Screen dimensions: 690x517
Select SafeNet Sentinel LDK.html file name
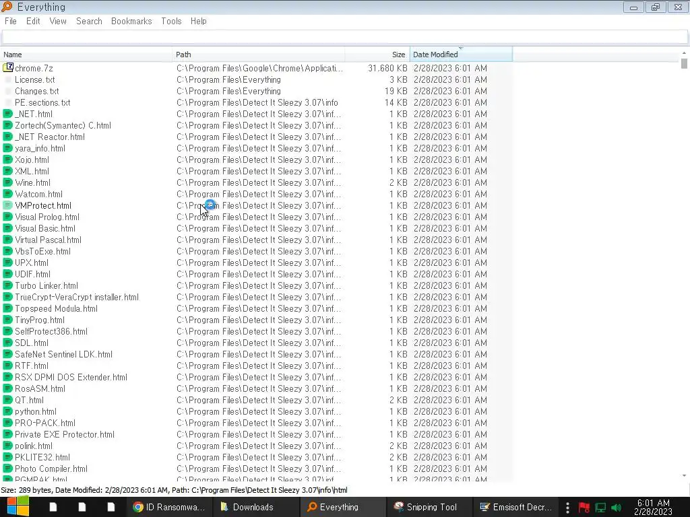click(x=63, y=354)
